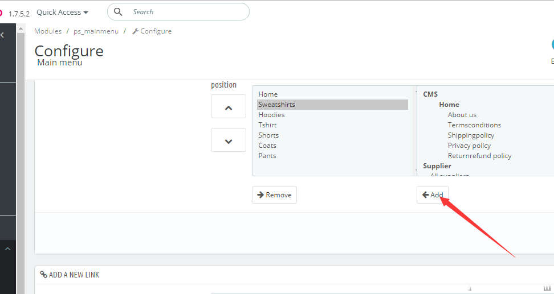The image size is (554, 294).
Task: Select Supplier group in available items
Action: pyautogui.click(x=437, y=165)
